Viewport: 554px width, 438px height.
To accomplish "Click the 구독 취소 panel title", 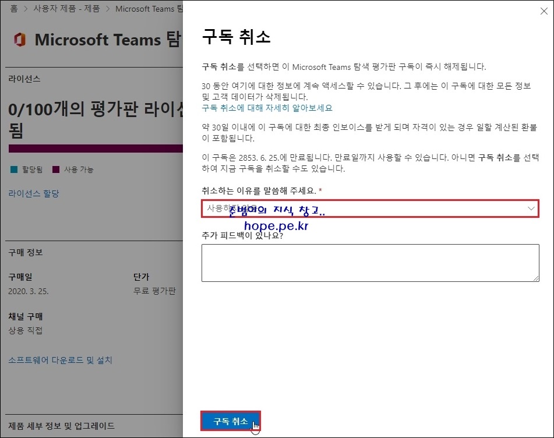I will 236,37.
